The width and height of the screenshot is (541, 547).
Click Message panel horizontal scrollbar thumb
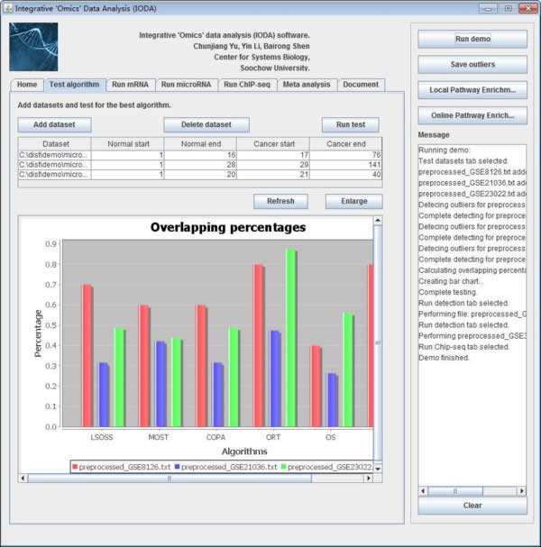(x=455, y=491)
